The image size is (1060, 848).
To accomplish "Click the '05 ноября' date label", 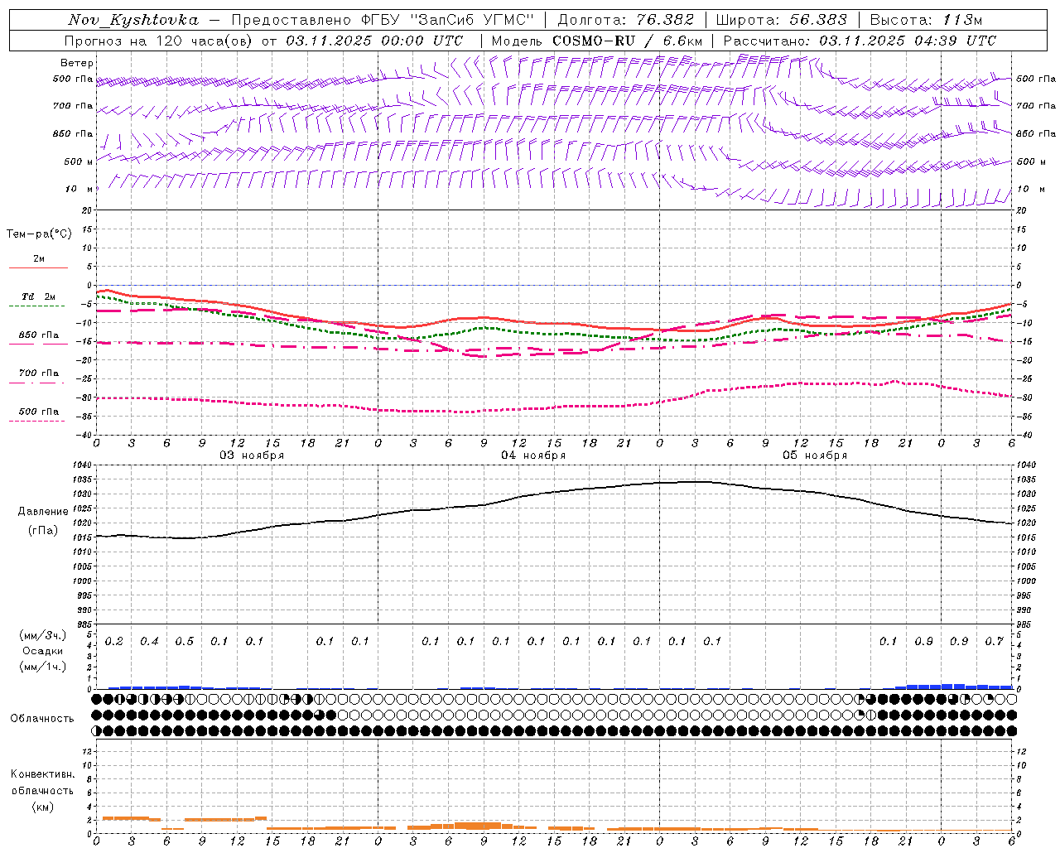I will [815, 455].
